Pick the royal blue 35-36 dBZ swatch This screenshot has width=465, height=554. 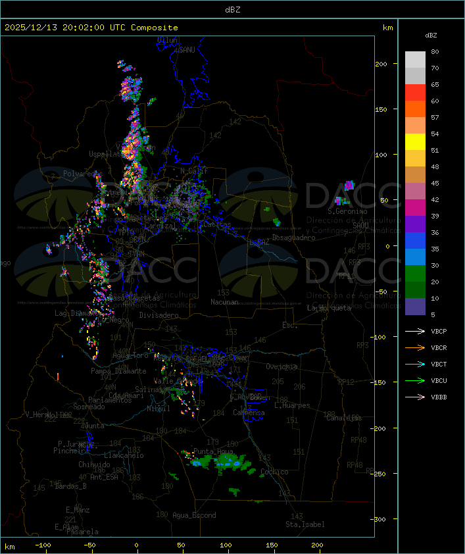click(415, 241)
